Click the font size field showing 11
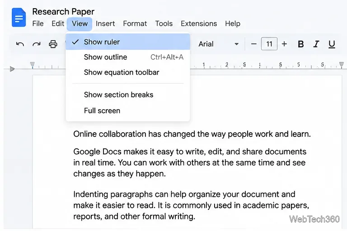The width and height of the screenshot is (347, 231). click(269, 44)
